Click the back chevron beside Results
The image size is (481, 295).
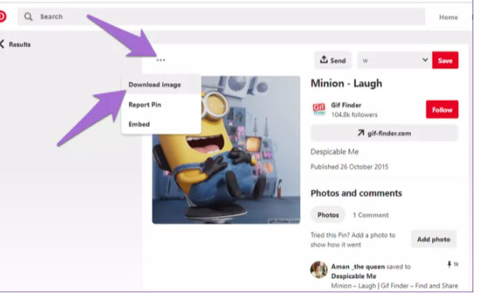[2, 44]
